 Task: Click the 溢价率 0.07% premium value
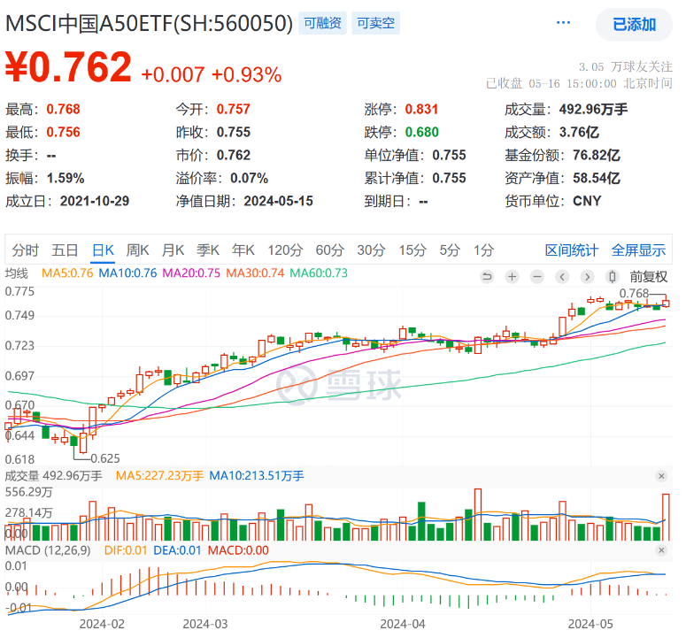[x=222, y=178]
